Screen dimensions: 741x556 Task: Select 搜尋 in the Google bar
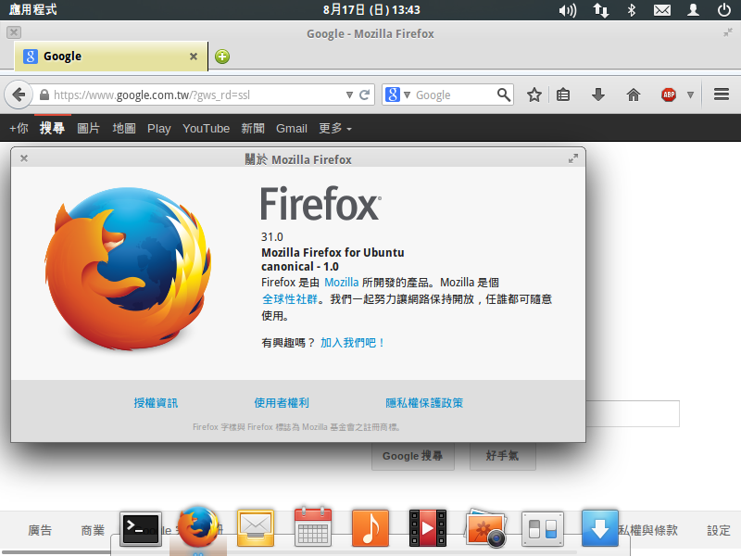pos(53,128)
